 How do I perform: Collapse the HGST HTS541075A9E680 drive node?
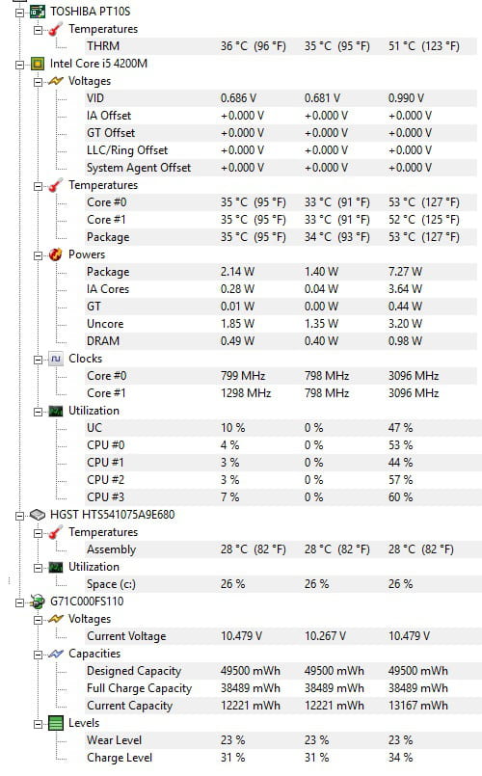pos(20,516)
